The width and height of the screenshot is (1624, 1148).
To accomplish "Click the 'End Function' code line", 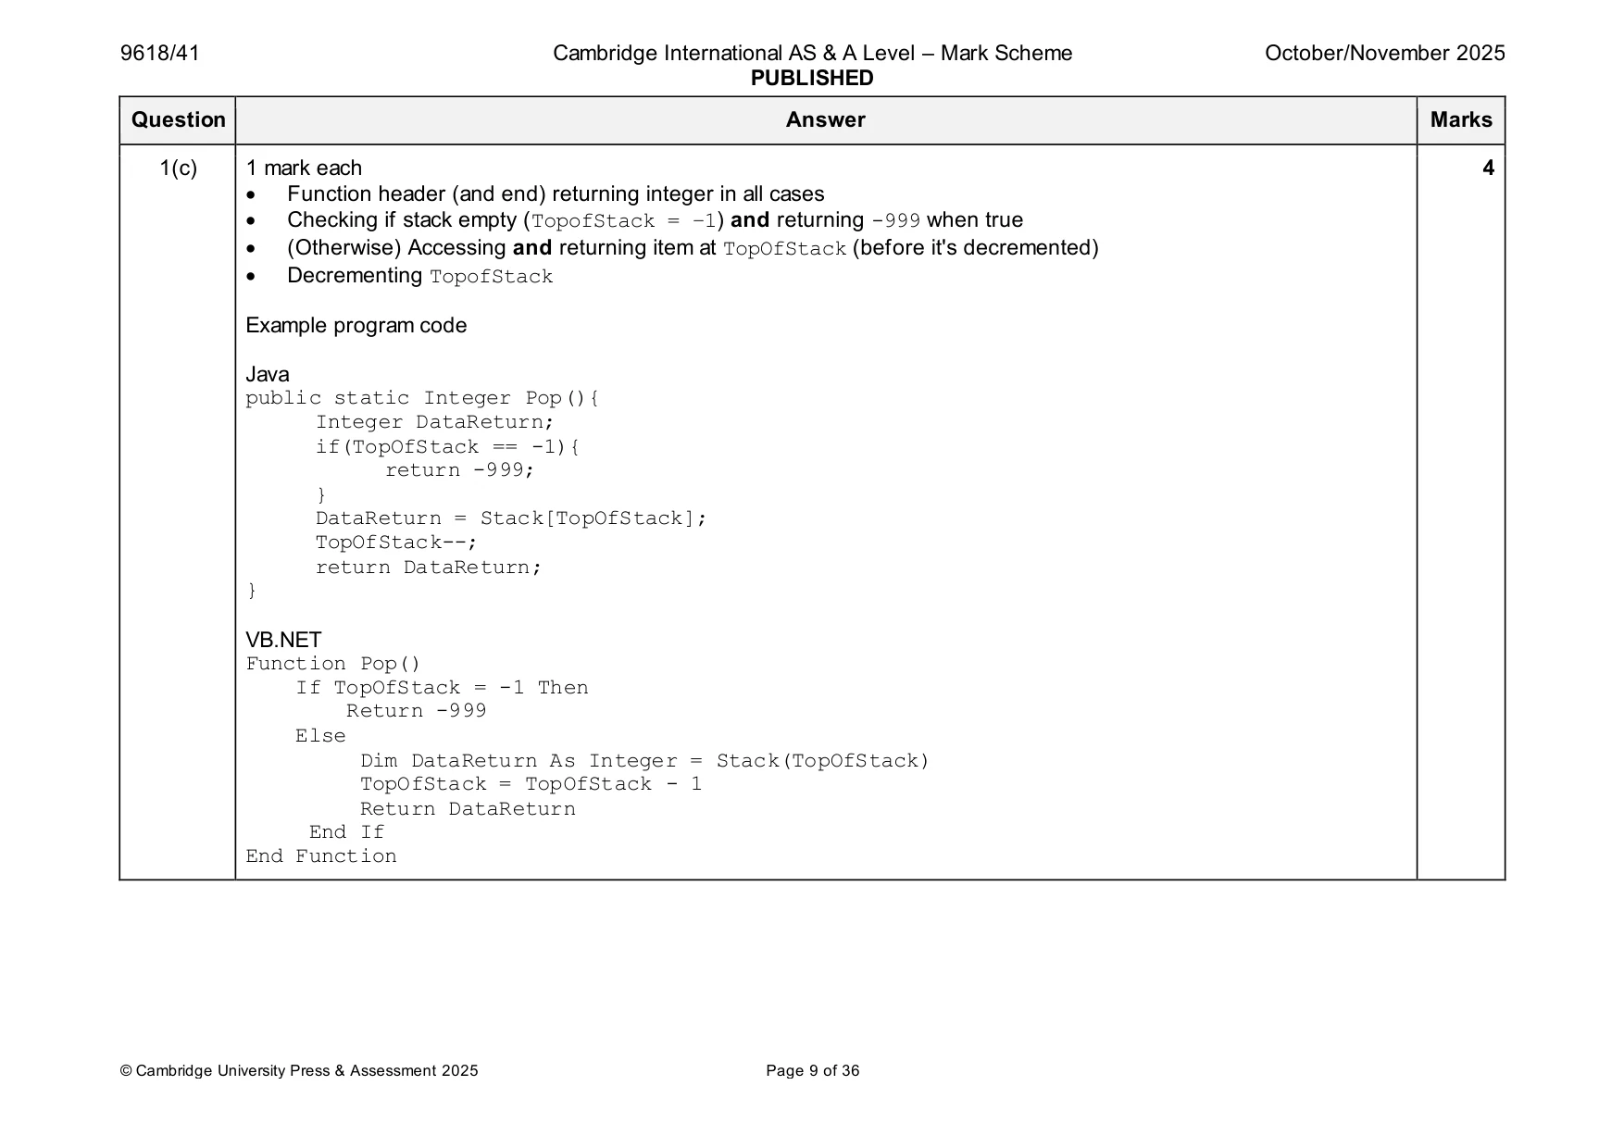I will [x=321, y=856].
